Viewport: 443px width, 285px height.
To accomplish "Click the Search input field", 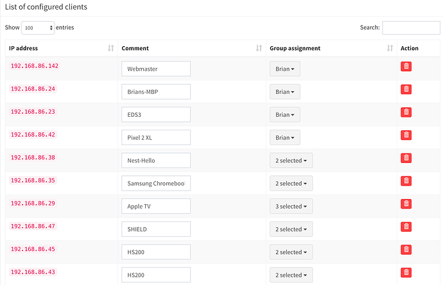I will [x=411, y=28].
